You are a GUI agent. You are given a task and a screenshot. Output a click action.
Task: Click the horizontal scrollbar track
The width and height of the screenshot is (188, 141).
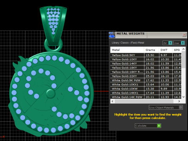pos(144,101)
